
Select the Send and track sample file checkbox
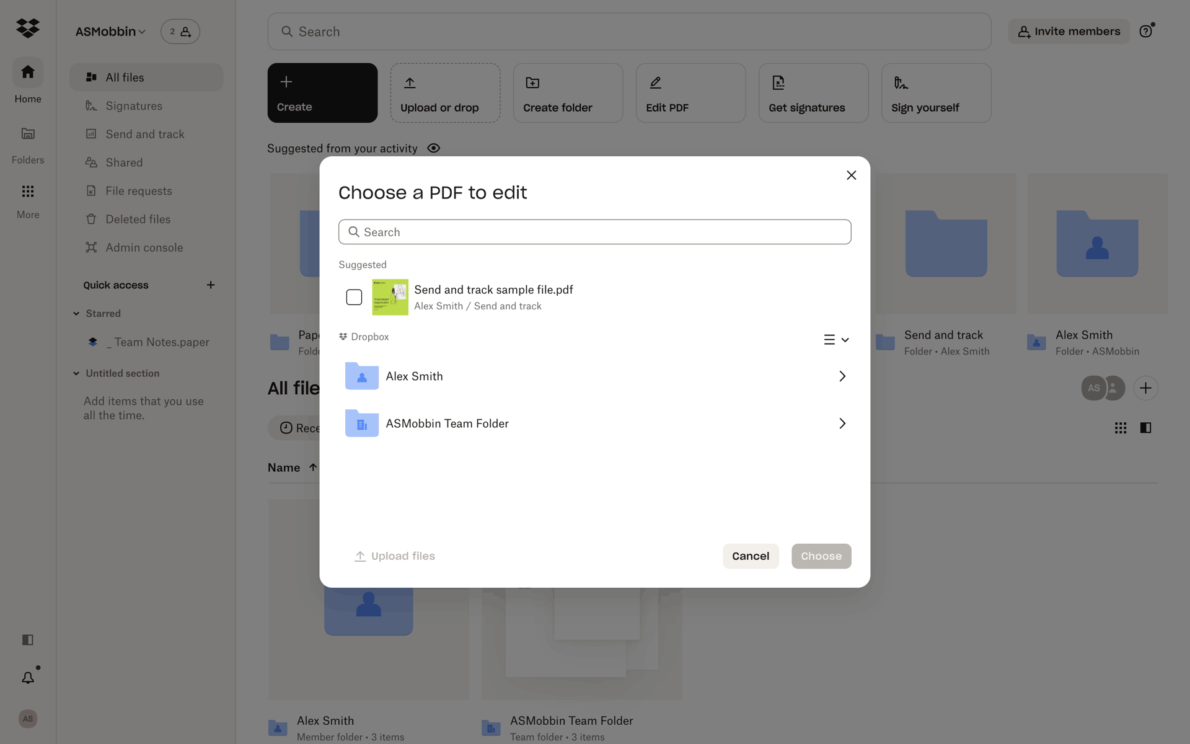point(354,297)
